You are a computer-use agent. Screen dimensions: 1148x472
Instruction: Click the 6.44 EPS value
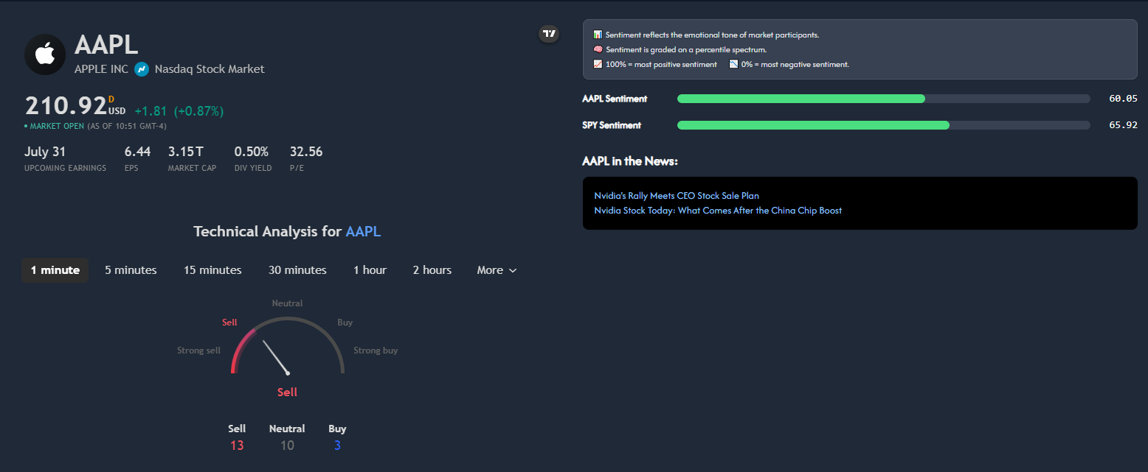pyautogui.click(x=137, y=152)
